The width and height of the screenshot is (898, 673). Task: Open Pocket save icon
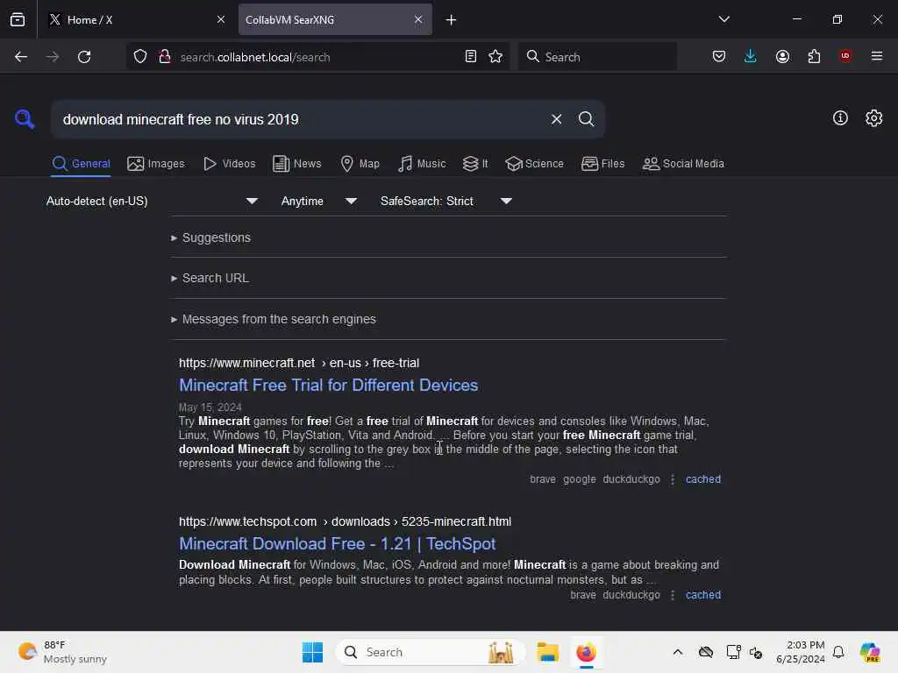[719, 57]
